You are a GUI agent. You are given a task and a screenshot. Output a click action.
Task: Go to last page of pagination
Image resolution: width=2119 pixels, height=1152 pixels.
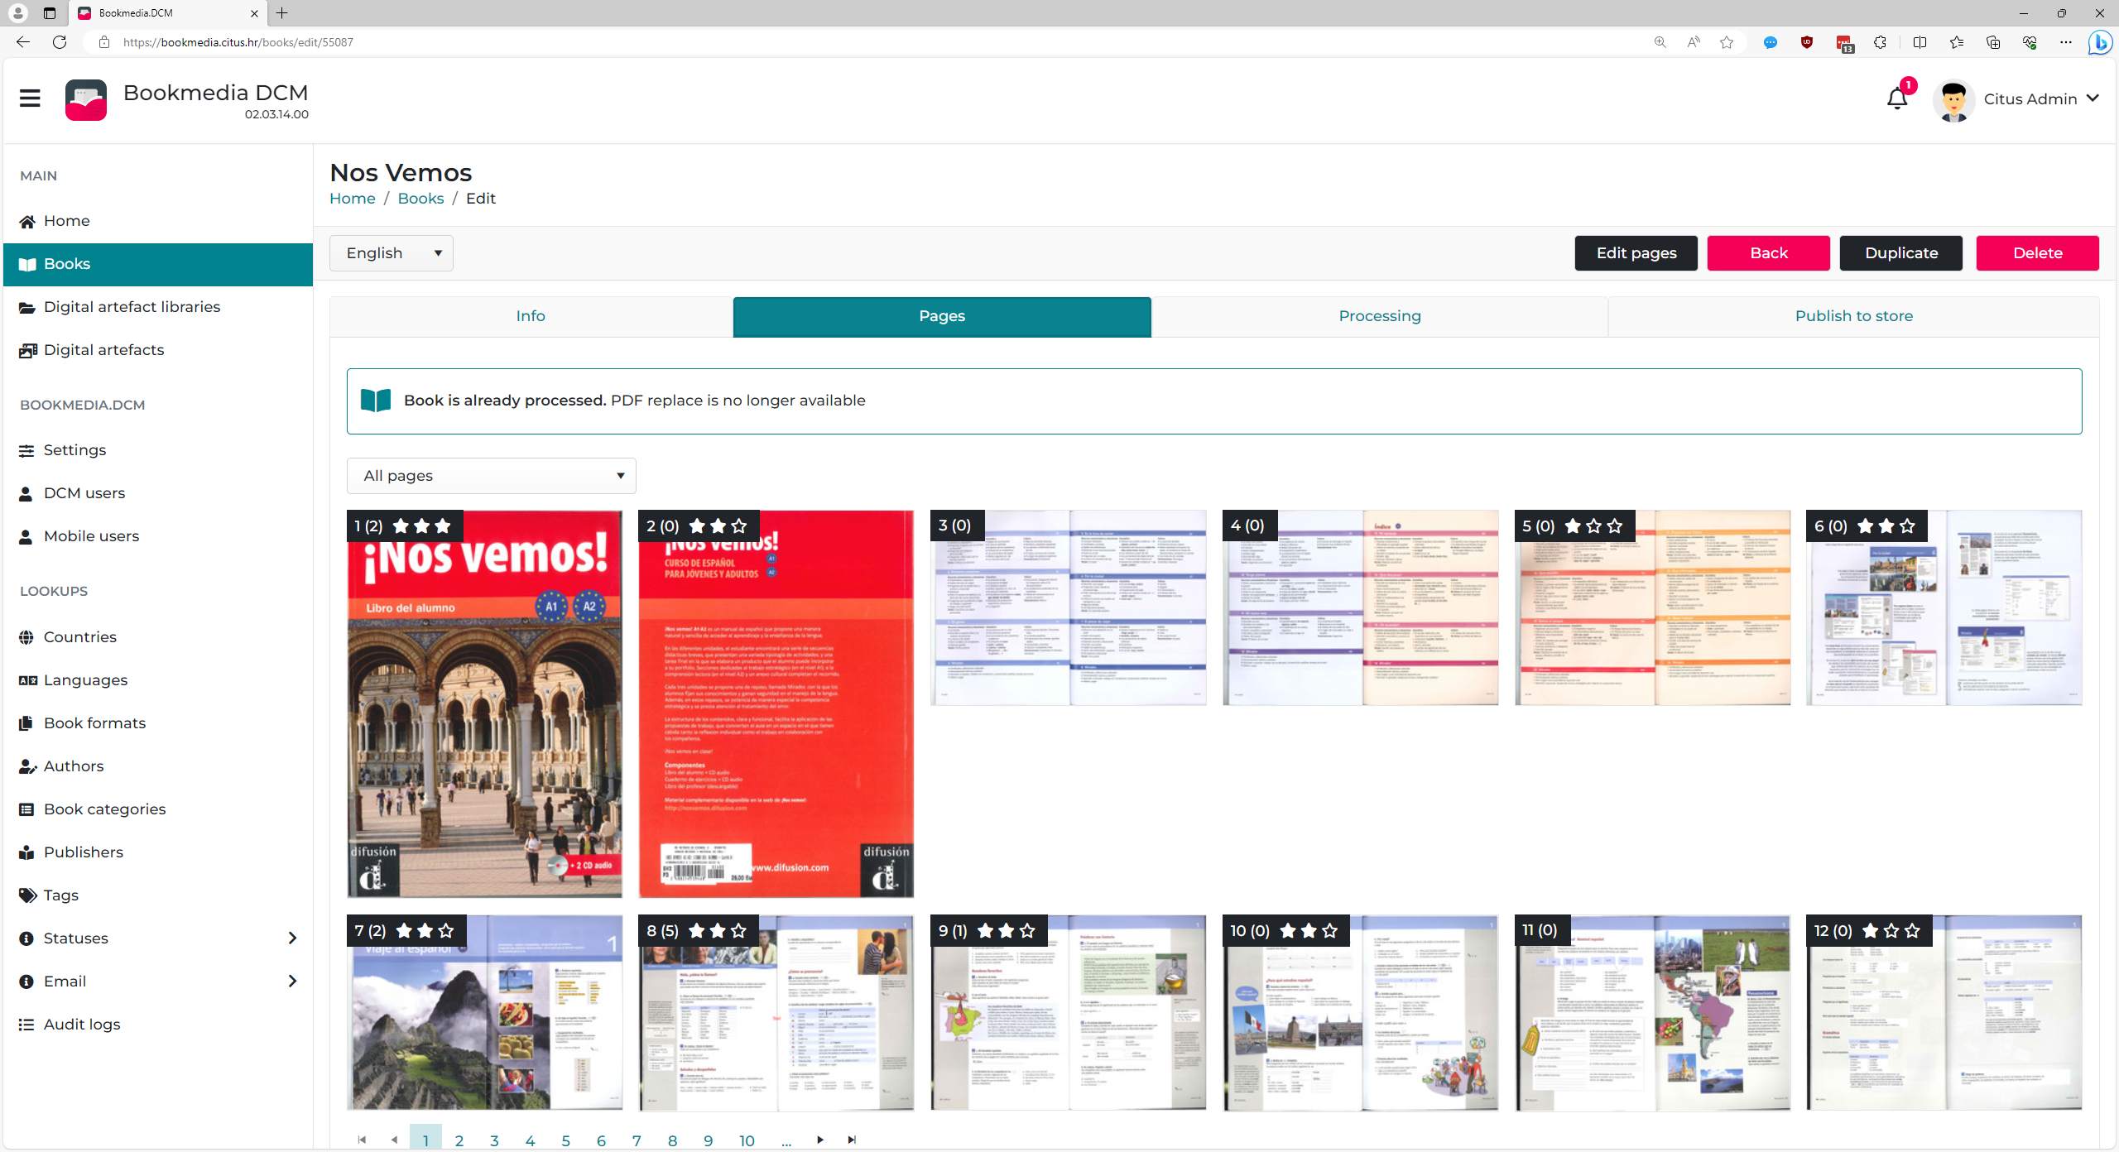[852, 1140]
